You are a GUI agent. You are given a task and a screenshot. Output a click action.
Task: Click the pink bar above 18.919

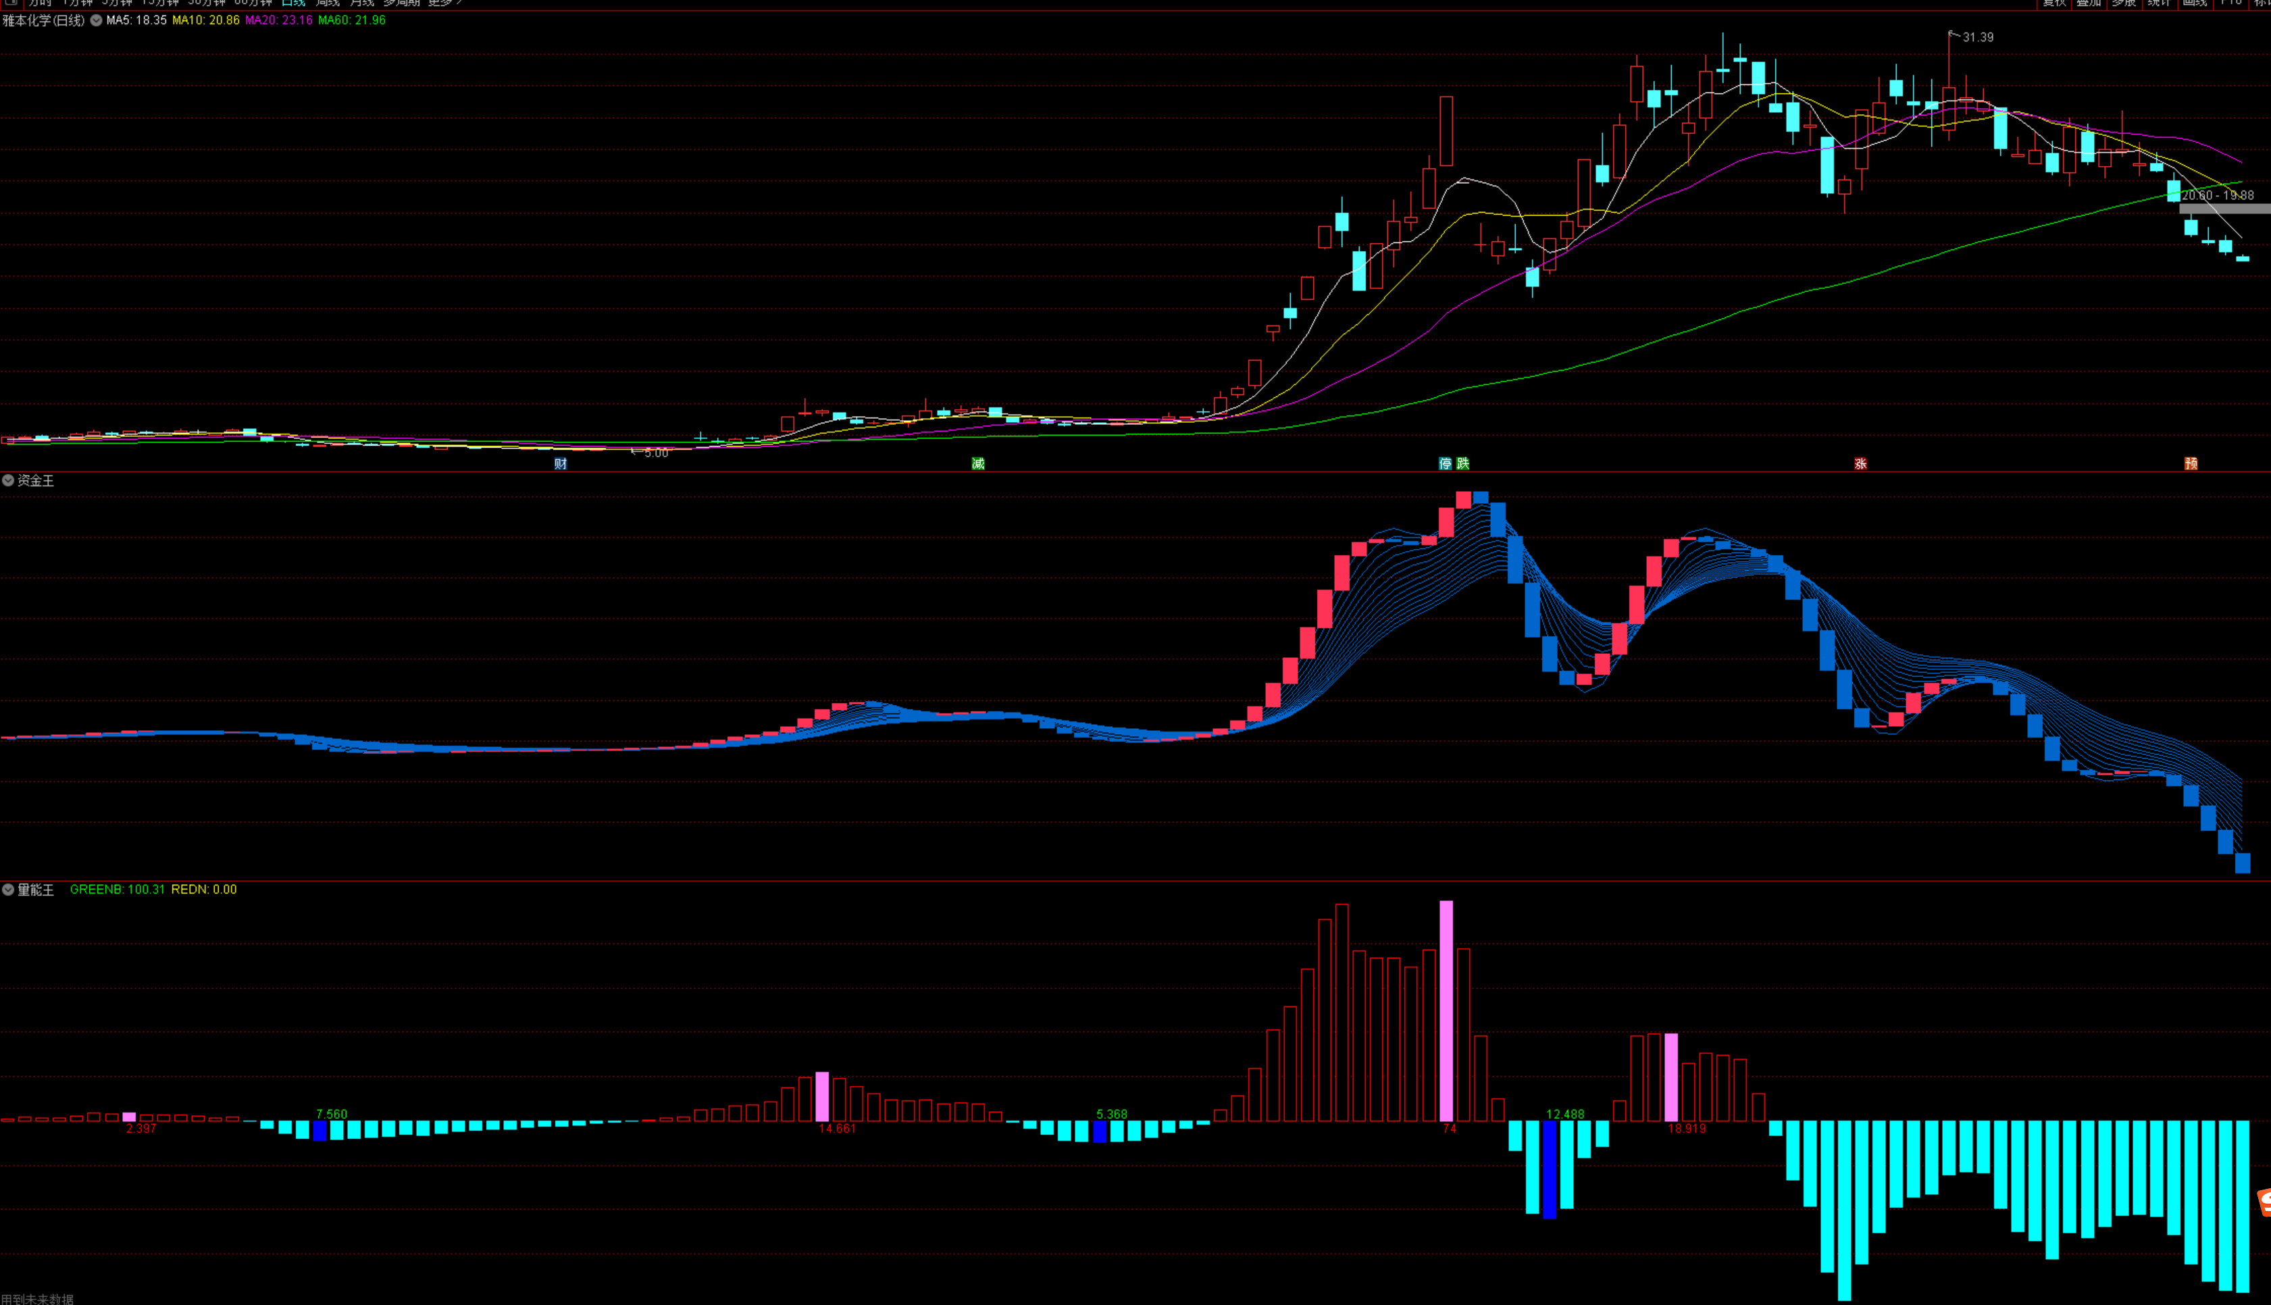1671,1077
